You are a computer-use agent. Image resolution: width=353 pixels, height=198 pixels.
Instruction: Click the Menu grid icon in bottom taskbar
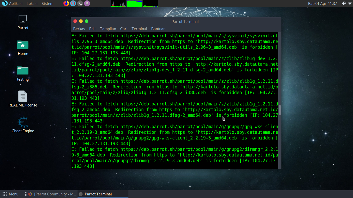point(5,194)
